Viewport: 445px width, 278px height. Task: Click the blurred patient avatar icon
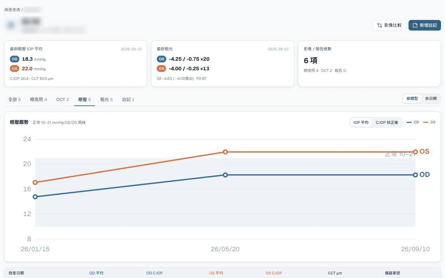pos(11,25)
